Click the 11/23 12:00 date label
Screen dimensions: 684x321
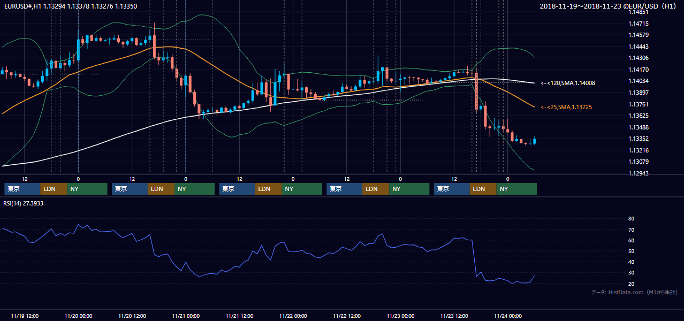(x=454, y=316)
